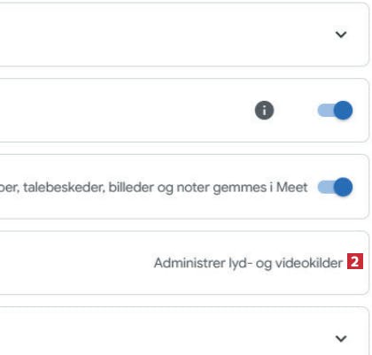Click the light blue track beside the info icon

coord(326,111)
